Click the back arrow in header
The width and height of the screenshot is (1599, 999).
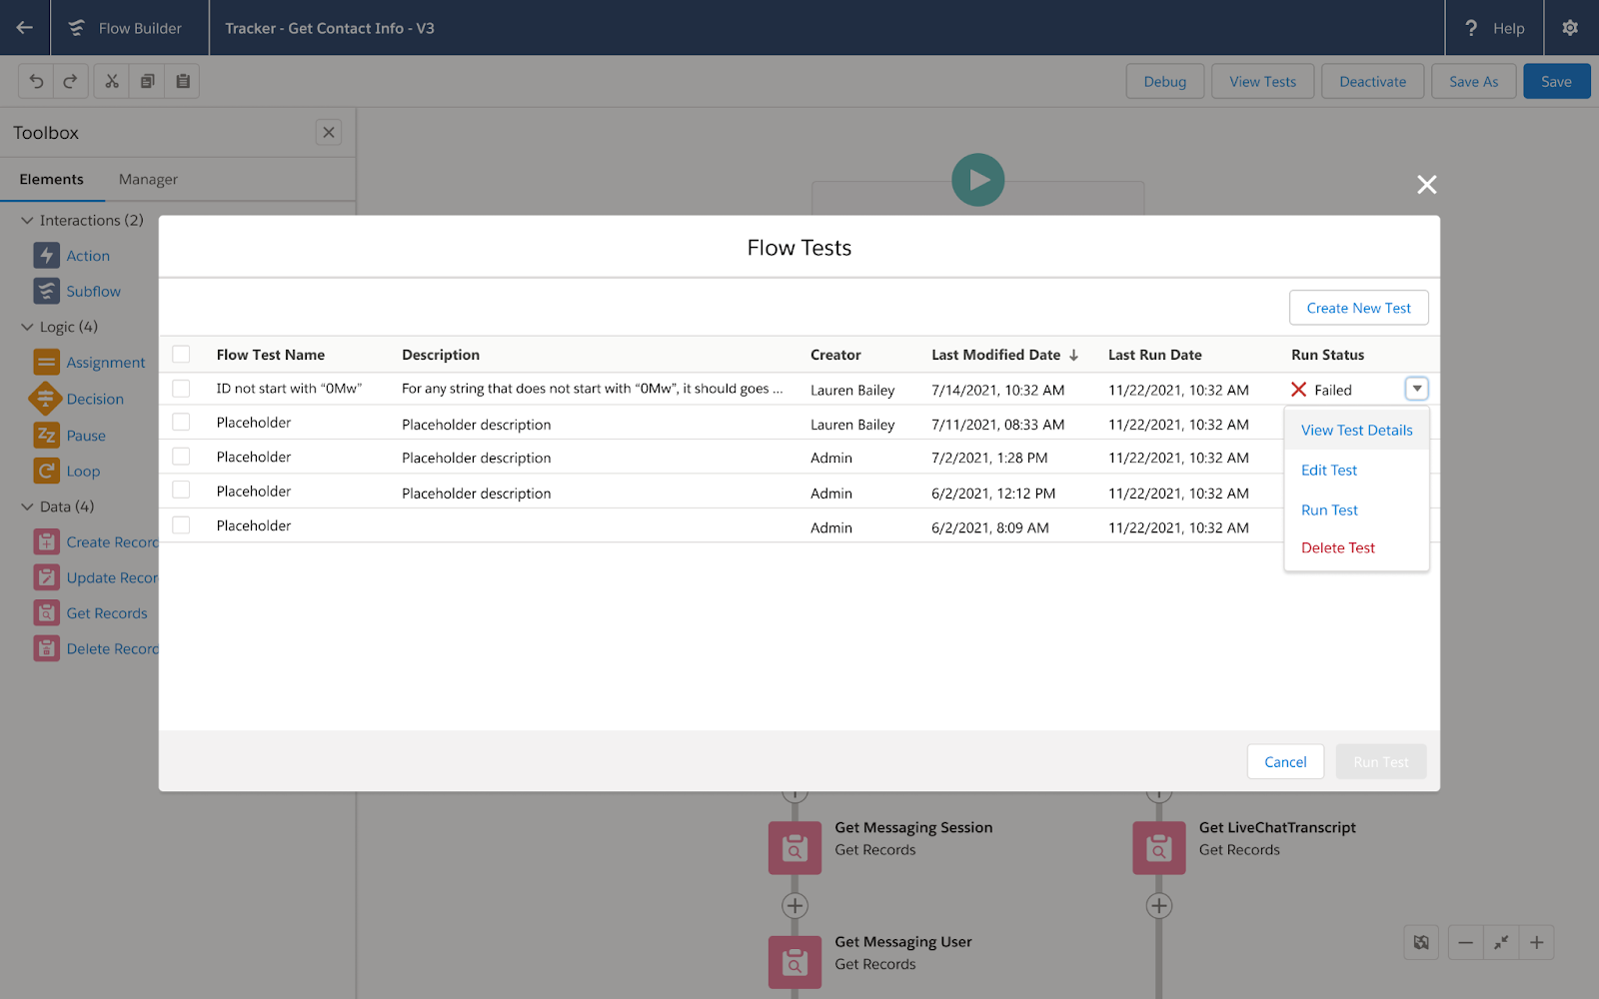point(25,28)
